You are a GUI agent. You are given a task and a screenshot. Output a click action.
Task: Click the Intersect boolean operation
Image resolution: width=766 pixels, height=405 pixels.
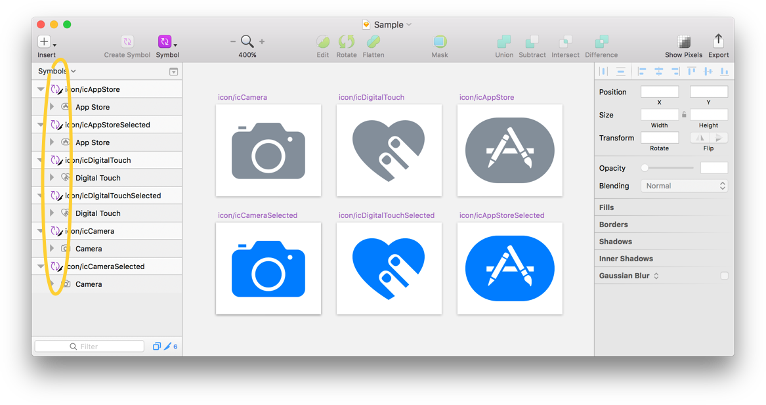pos(565,41)
